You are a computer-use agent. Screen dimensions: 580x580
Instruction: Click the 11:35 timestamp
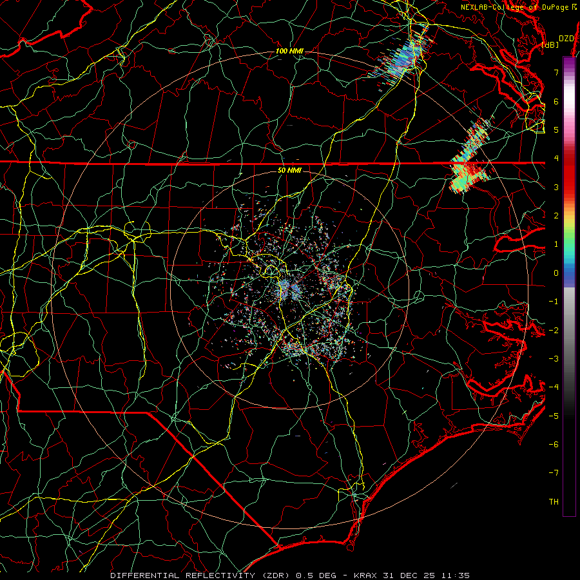(x=456, y=575)
